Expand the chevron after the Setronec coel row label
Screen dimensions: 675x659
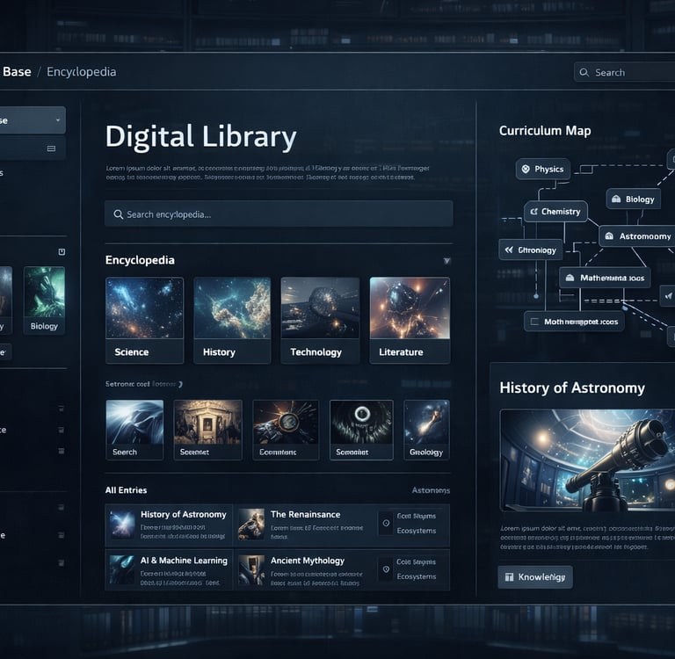coord(180,384)
